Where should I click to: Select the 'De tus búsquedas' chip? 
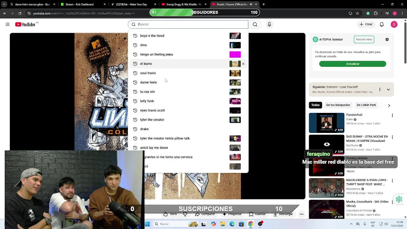point(338,105)
